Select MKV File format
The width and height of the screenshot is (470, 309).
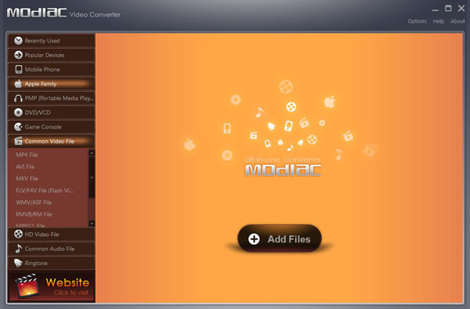(x=48, y=179)
